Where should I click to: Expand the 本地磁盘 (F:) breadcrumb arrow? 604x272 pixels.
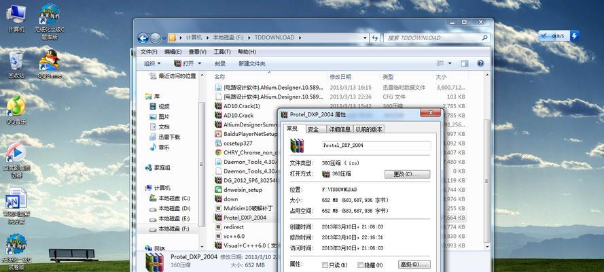[249, 38]
